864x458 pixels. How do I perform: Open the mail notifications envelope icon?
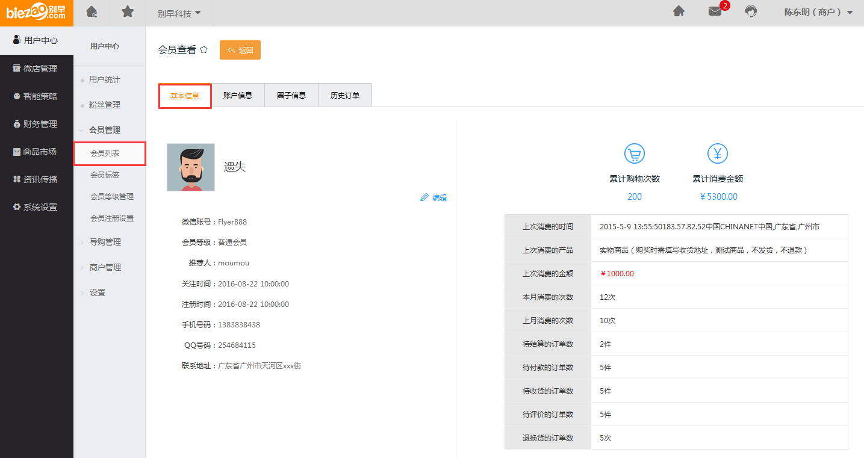(x=715, y=12)
